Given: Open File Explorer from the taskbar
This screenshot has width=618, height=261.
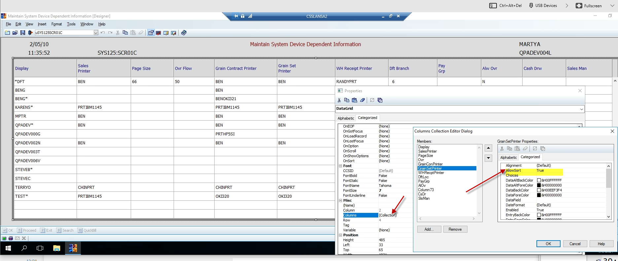Looking at the screenshot, I should click(x=57, y=248).
